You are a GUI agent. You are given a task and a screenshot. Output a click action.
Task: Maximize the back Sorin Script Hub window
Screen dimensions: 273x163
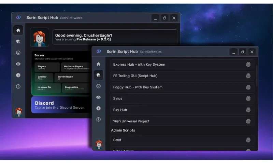coord(164,18)
